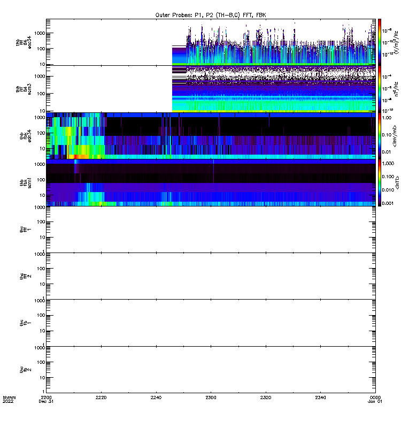This screenshot has width=401, height=428.
Task: Click the 'thc fff 2' panel label
Action: (x=26, y=276)
